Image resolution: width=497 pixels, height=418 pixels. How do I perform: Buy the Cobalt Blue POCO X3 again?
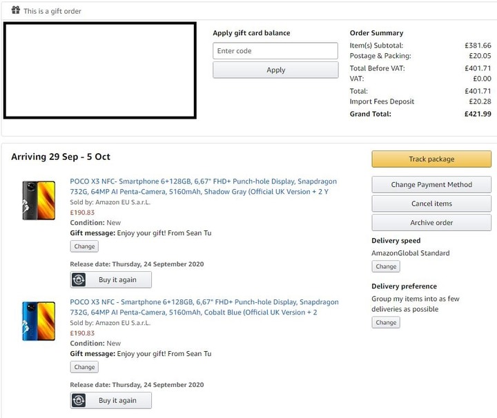point(111,400)
